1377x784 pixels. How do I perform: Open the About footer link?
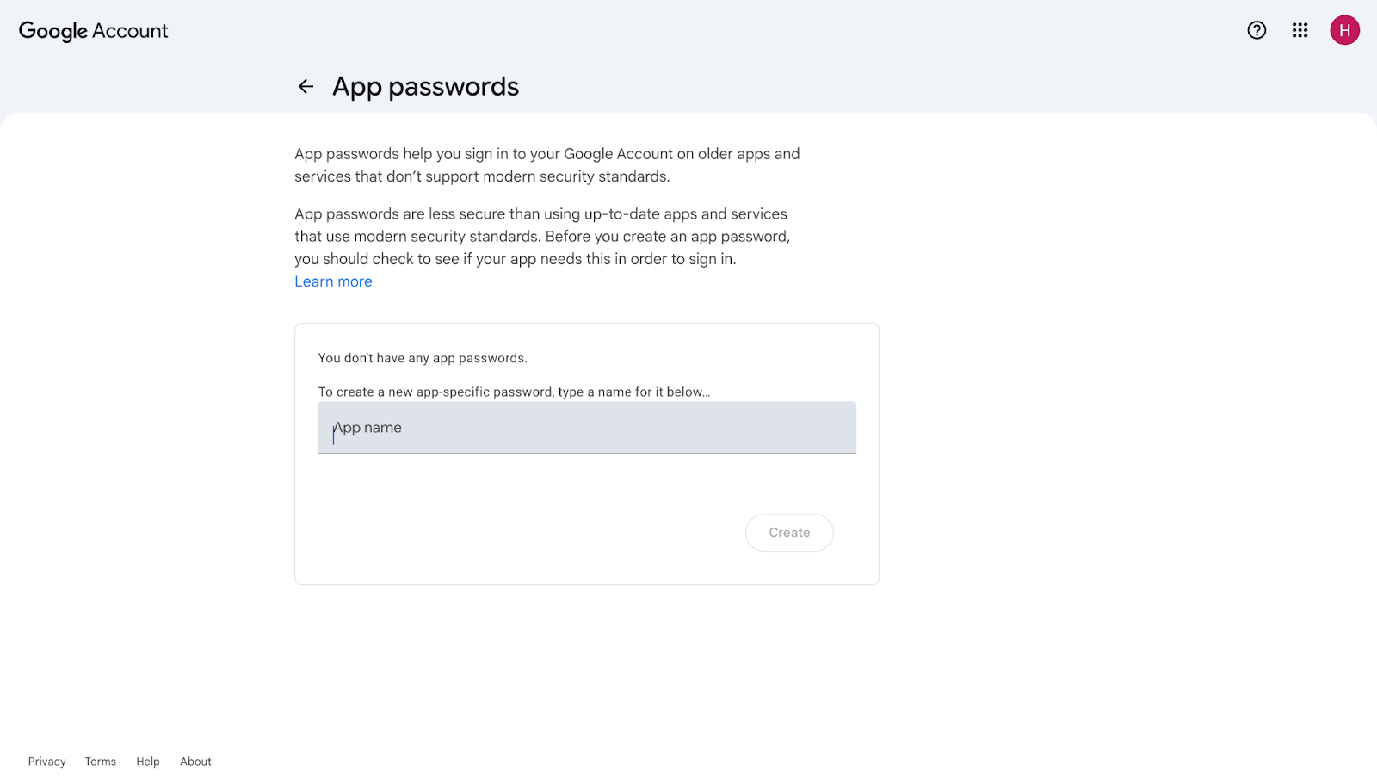click(x=195, y=762)
